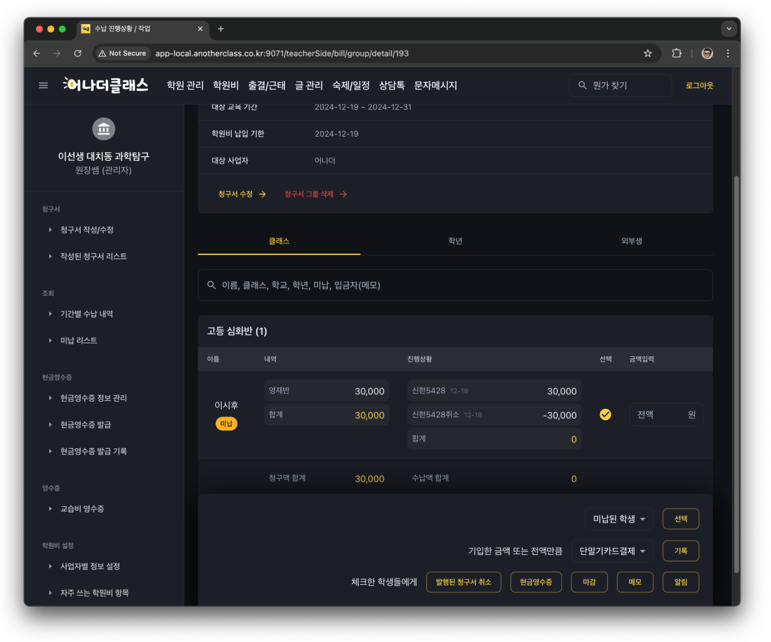Open the Chrome three-dot menu

click(x=728, y=53)
